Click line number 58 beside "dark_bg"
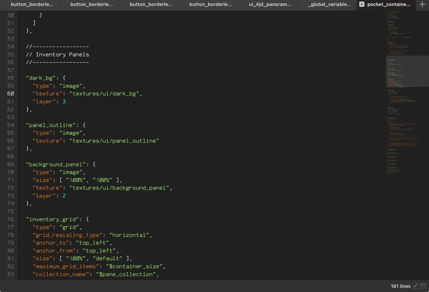Screen dimensions: 429x292 [10, 78]
